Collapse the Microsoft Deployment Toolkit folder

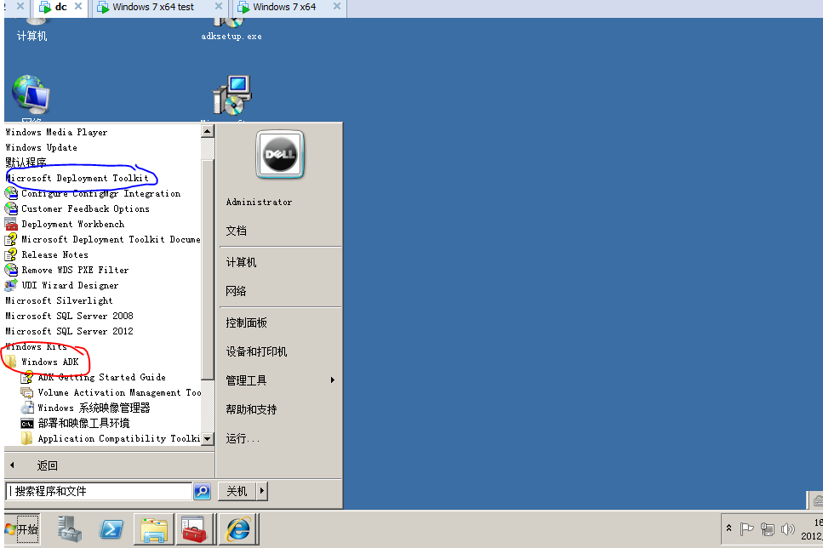tap(77, 179)
